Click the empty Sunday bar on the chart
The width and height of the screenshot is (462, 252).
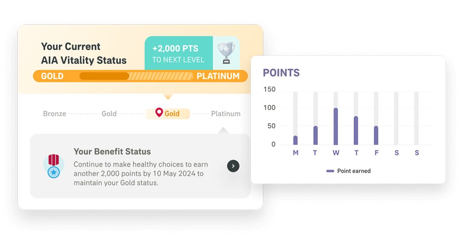(x=416, y=118)
